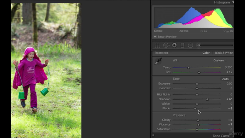Click the Exposure label
The image size is (245, 138).
pos(164,84)
